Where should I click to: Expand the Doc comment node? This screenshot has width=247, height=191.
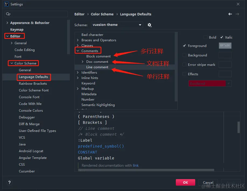[83, 62]
